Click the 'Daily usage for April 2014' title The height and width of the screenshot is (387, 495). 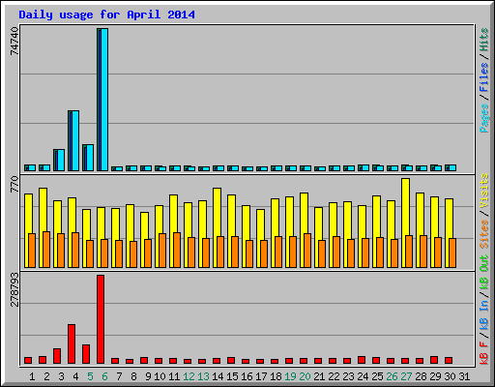(x=106, y=15)
